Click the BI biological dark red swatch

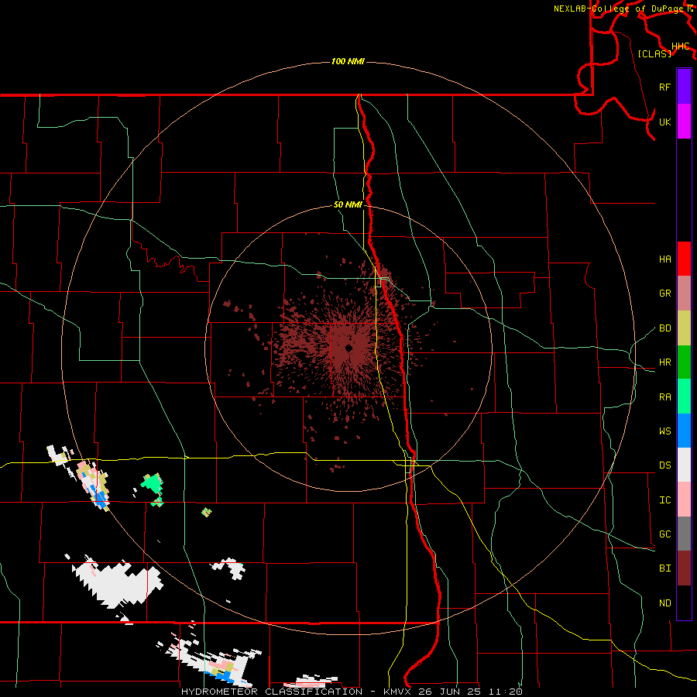[x=684, y=568]
